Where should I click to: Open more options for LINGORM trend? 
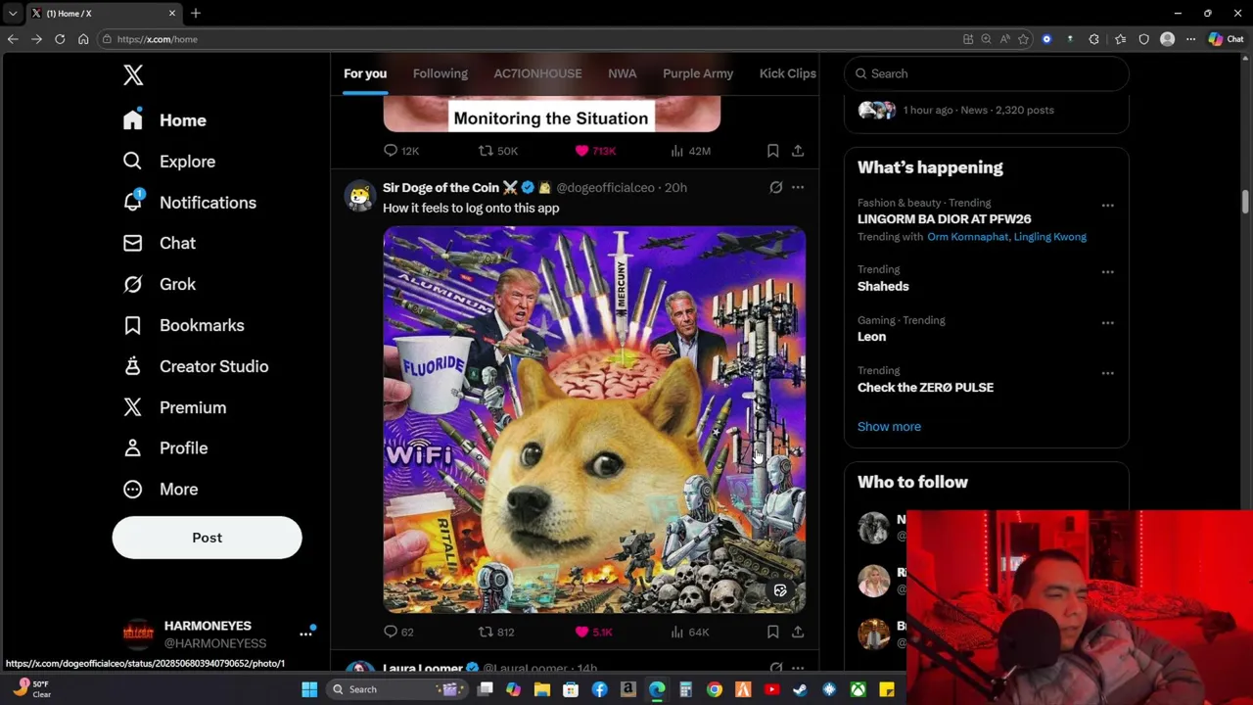[1107, 206]
